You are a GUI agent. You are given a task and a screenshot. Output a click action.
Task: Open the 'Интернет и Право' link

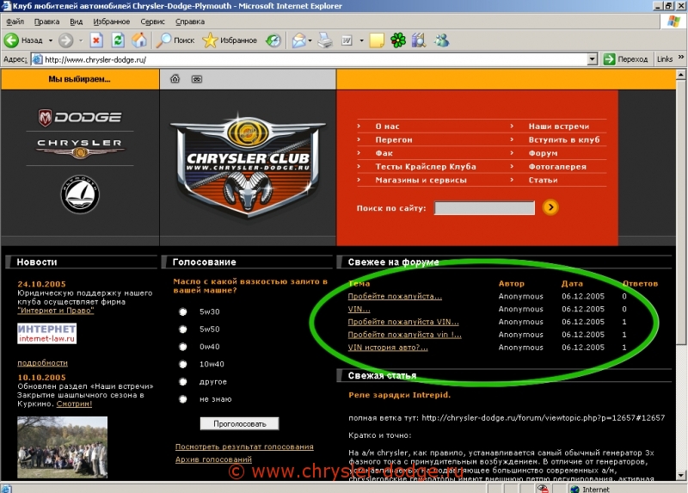56,311
